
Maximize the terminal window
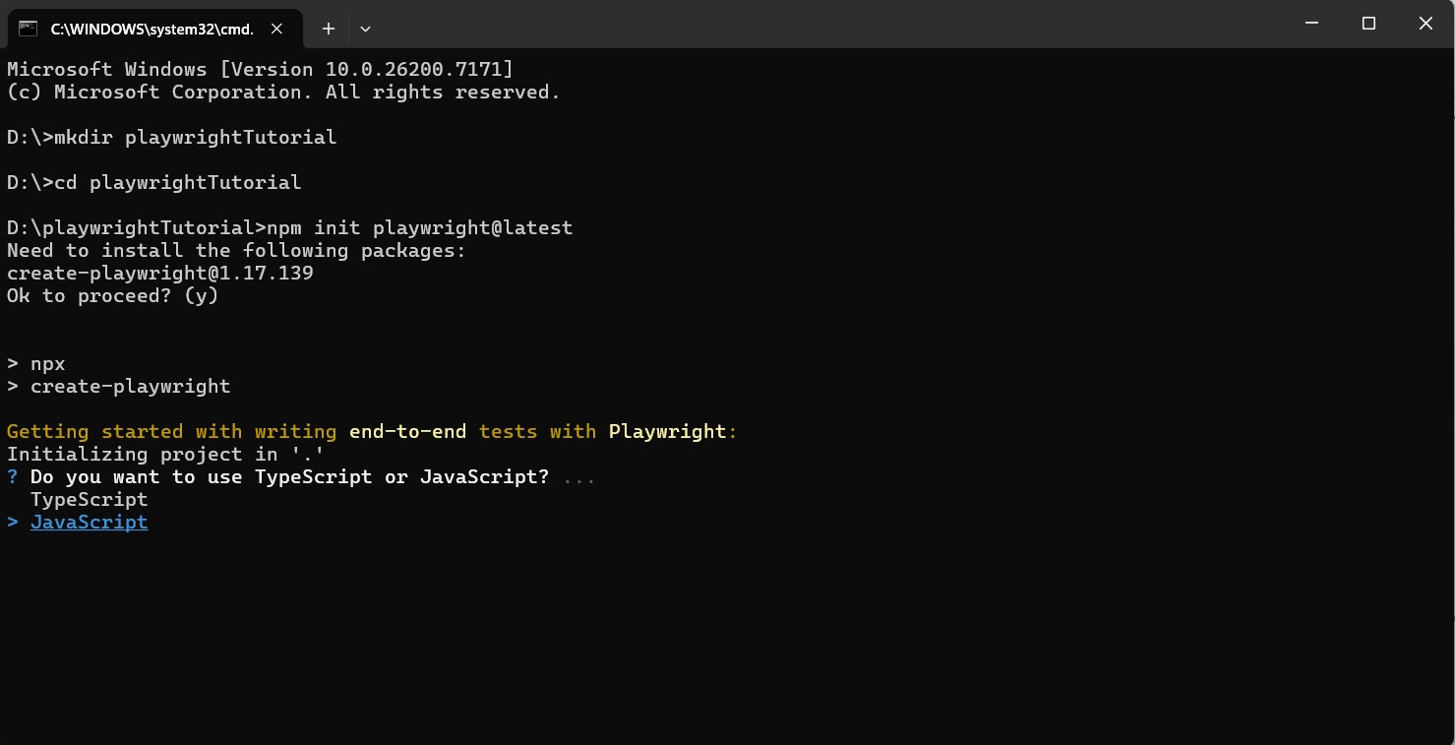pyautogui.click(x=1368, y=24)
